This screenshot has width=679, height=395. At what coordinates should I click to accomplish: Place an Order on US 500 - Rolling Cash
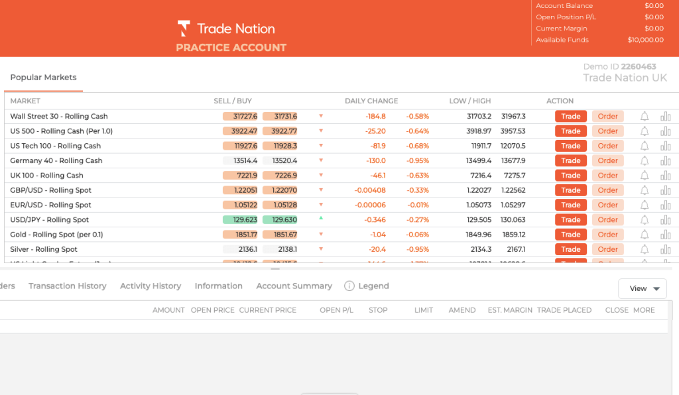point(607,131)
